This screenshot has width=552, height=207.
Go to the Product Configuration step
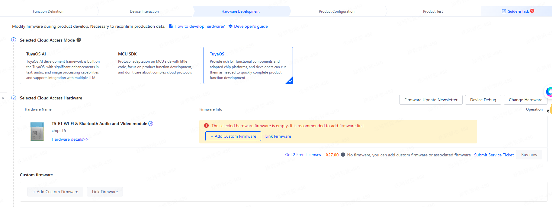click(x=337, y=11)
